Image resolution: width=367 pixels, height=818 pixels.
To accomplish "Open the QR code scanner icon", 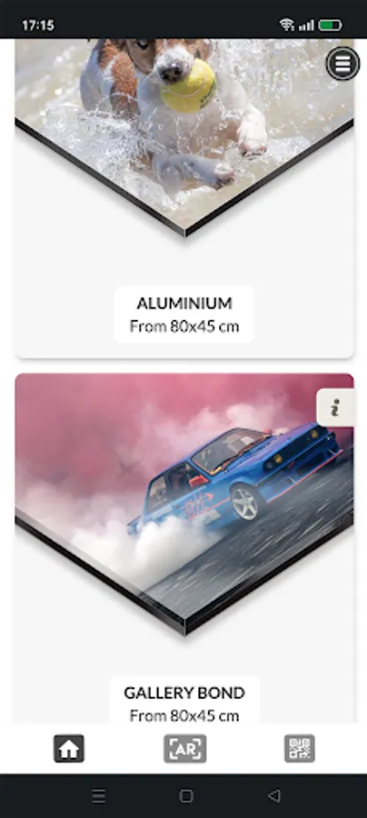I will [300, 749].
